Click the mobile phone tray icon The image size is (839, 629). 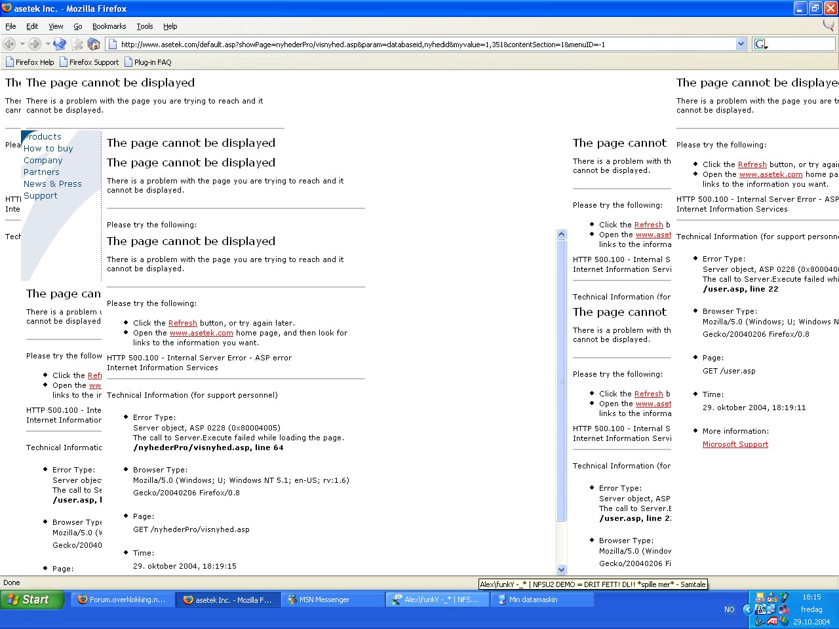pos(785,597)
